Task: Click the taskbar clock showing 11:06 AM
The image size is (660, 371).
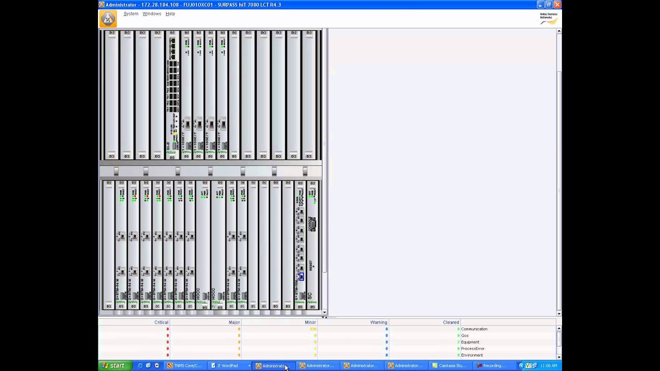Action: (x=549, y=366)
